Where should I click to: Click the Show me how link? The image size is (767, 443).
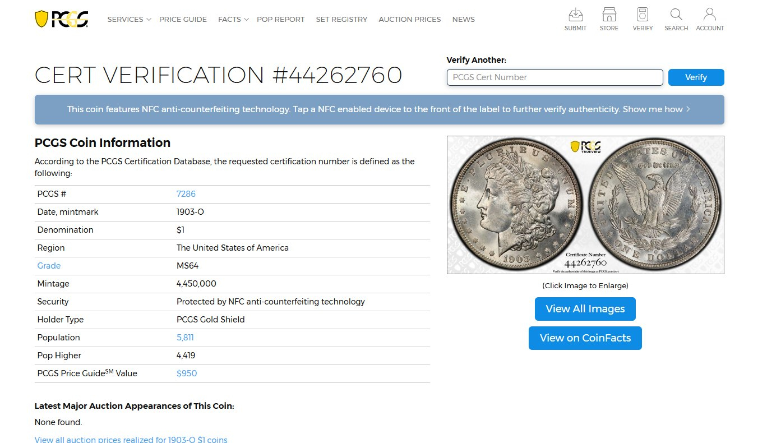[x=656, y=109]
